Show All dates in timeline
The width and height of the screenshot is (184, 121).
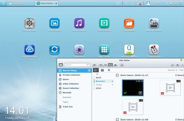pyautogui.click(x=97, y=74)
